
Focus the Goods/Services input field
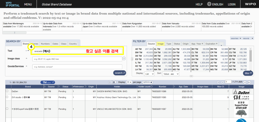pos(77,67)
